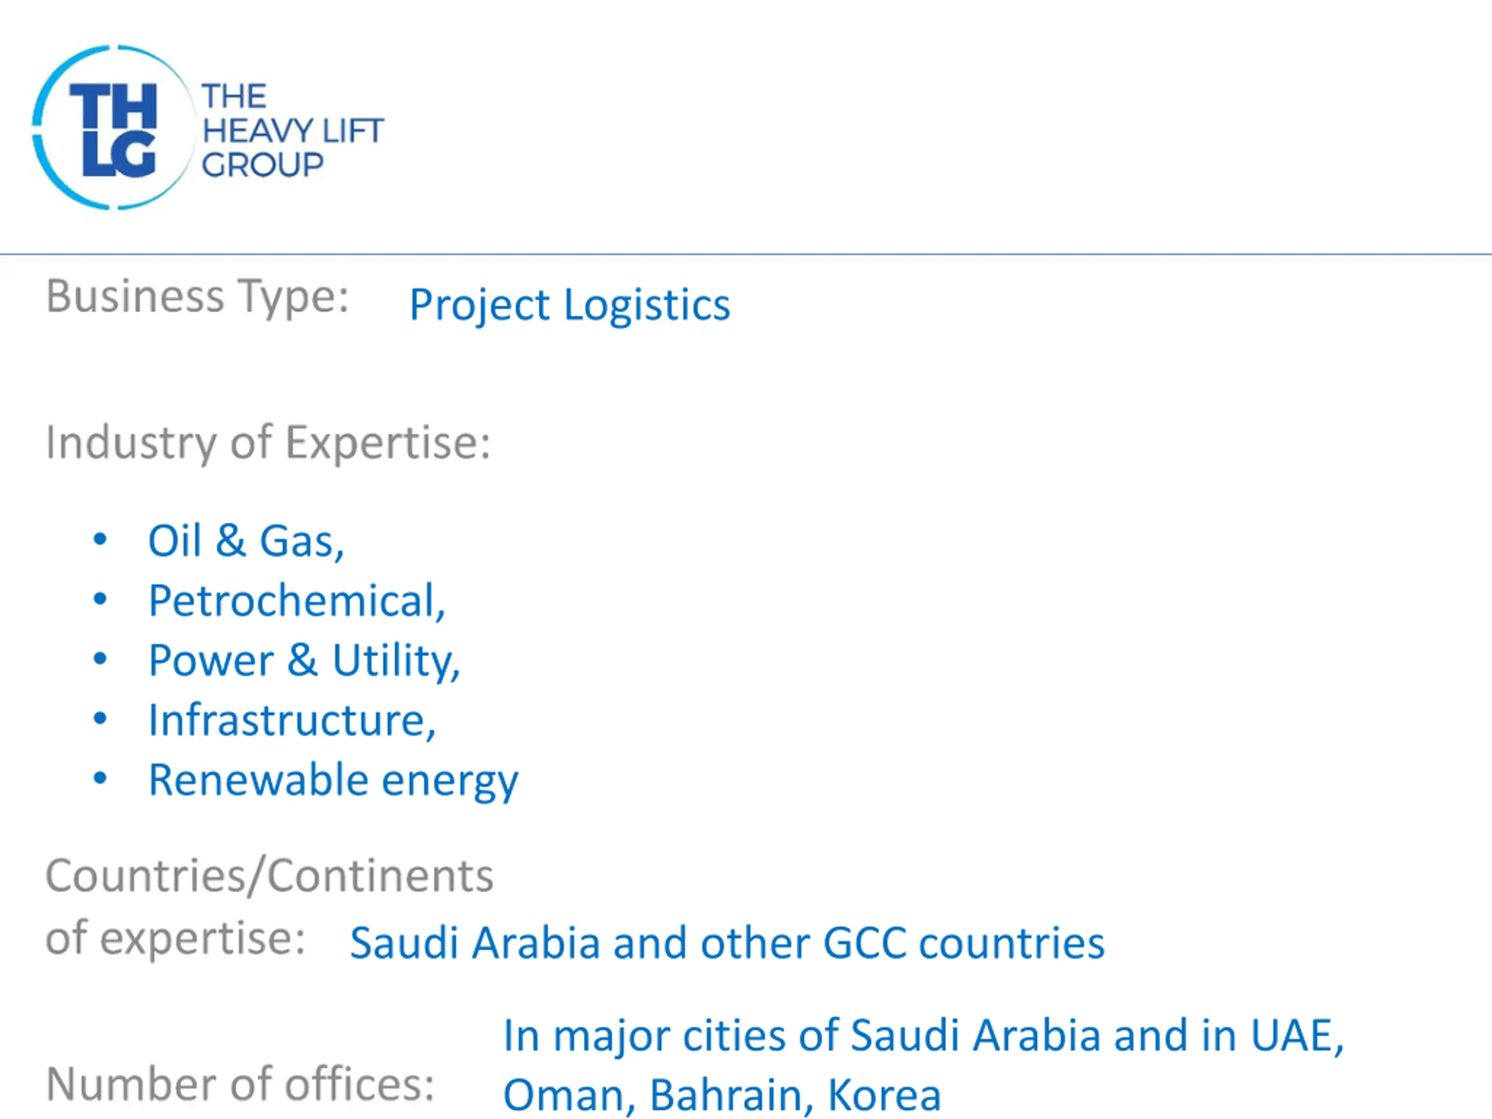Click the bullet beside Renewable energy
This screenshot has width=1492, height=1119.
[100, 779]
